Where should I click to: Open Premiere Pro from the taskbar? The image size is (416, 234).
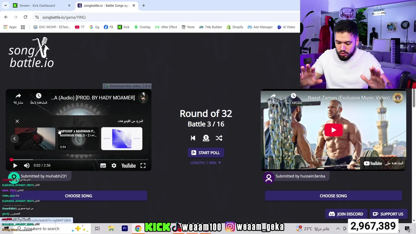(125, 228)
